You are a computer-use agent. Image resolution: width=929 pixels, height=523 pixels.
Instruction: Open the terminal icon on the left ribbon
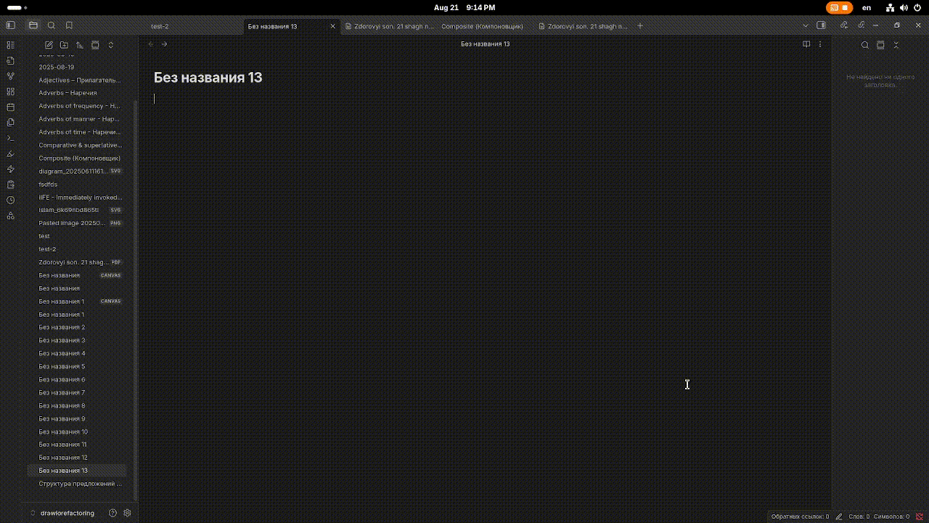(10, 137)
